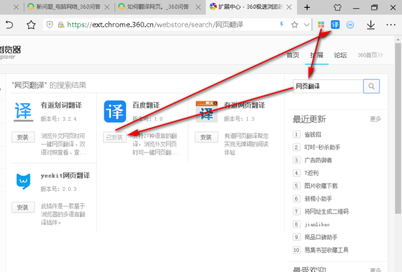
Task: Close the 扩展中心 tab
Action: coord(289,7)
